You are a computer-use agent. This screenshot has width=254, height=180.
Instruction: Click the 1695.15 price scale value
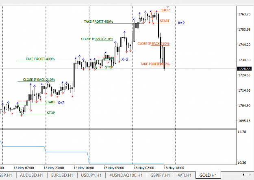pyautogui.click(x=244, y=121)
